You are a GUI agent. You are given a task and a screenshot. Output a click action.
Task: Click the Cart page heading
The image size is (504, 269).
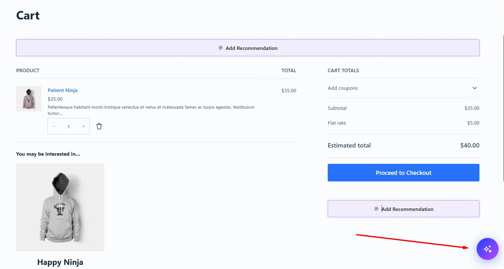(28, 15)
